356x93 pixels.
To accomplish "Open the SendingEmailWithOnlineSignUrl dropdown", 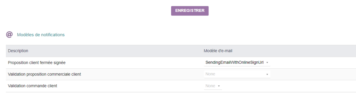I will point(237,63).
